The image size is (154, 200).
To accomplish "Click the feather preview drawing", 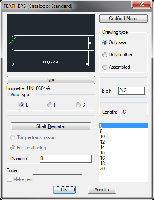I will click(x=51, y=43).
